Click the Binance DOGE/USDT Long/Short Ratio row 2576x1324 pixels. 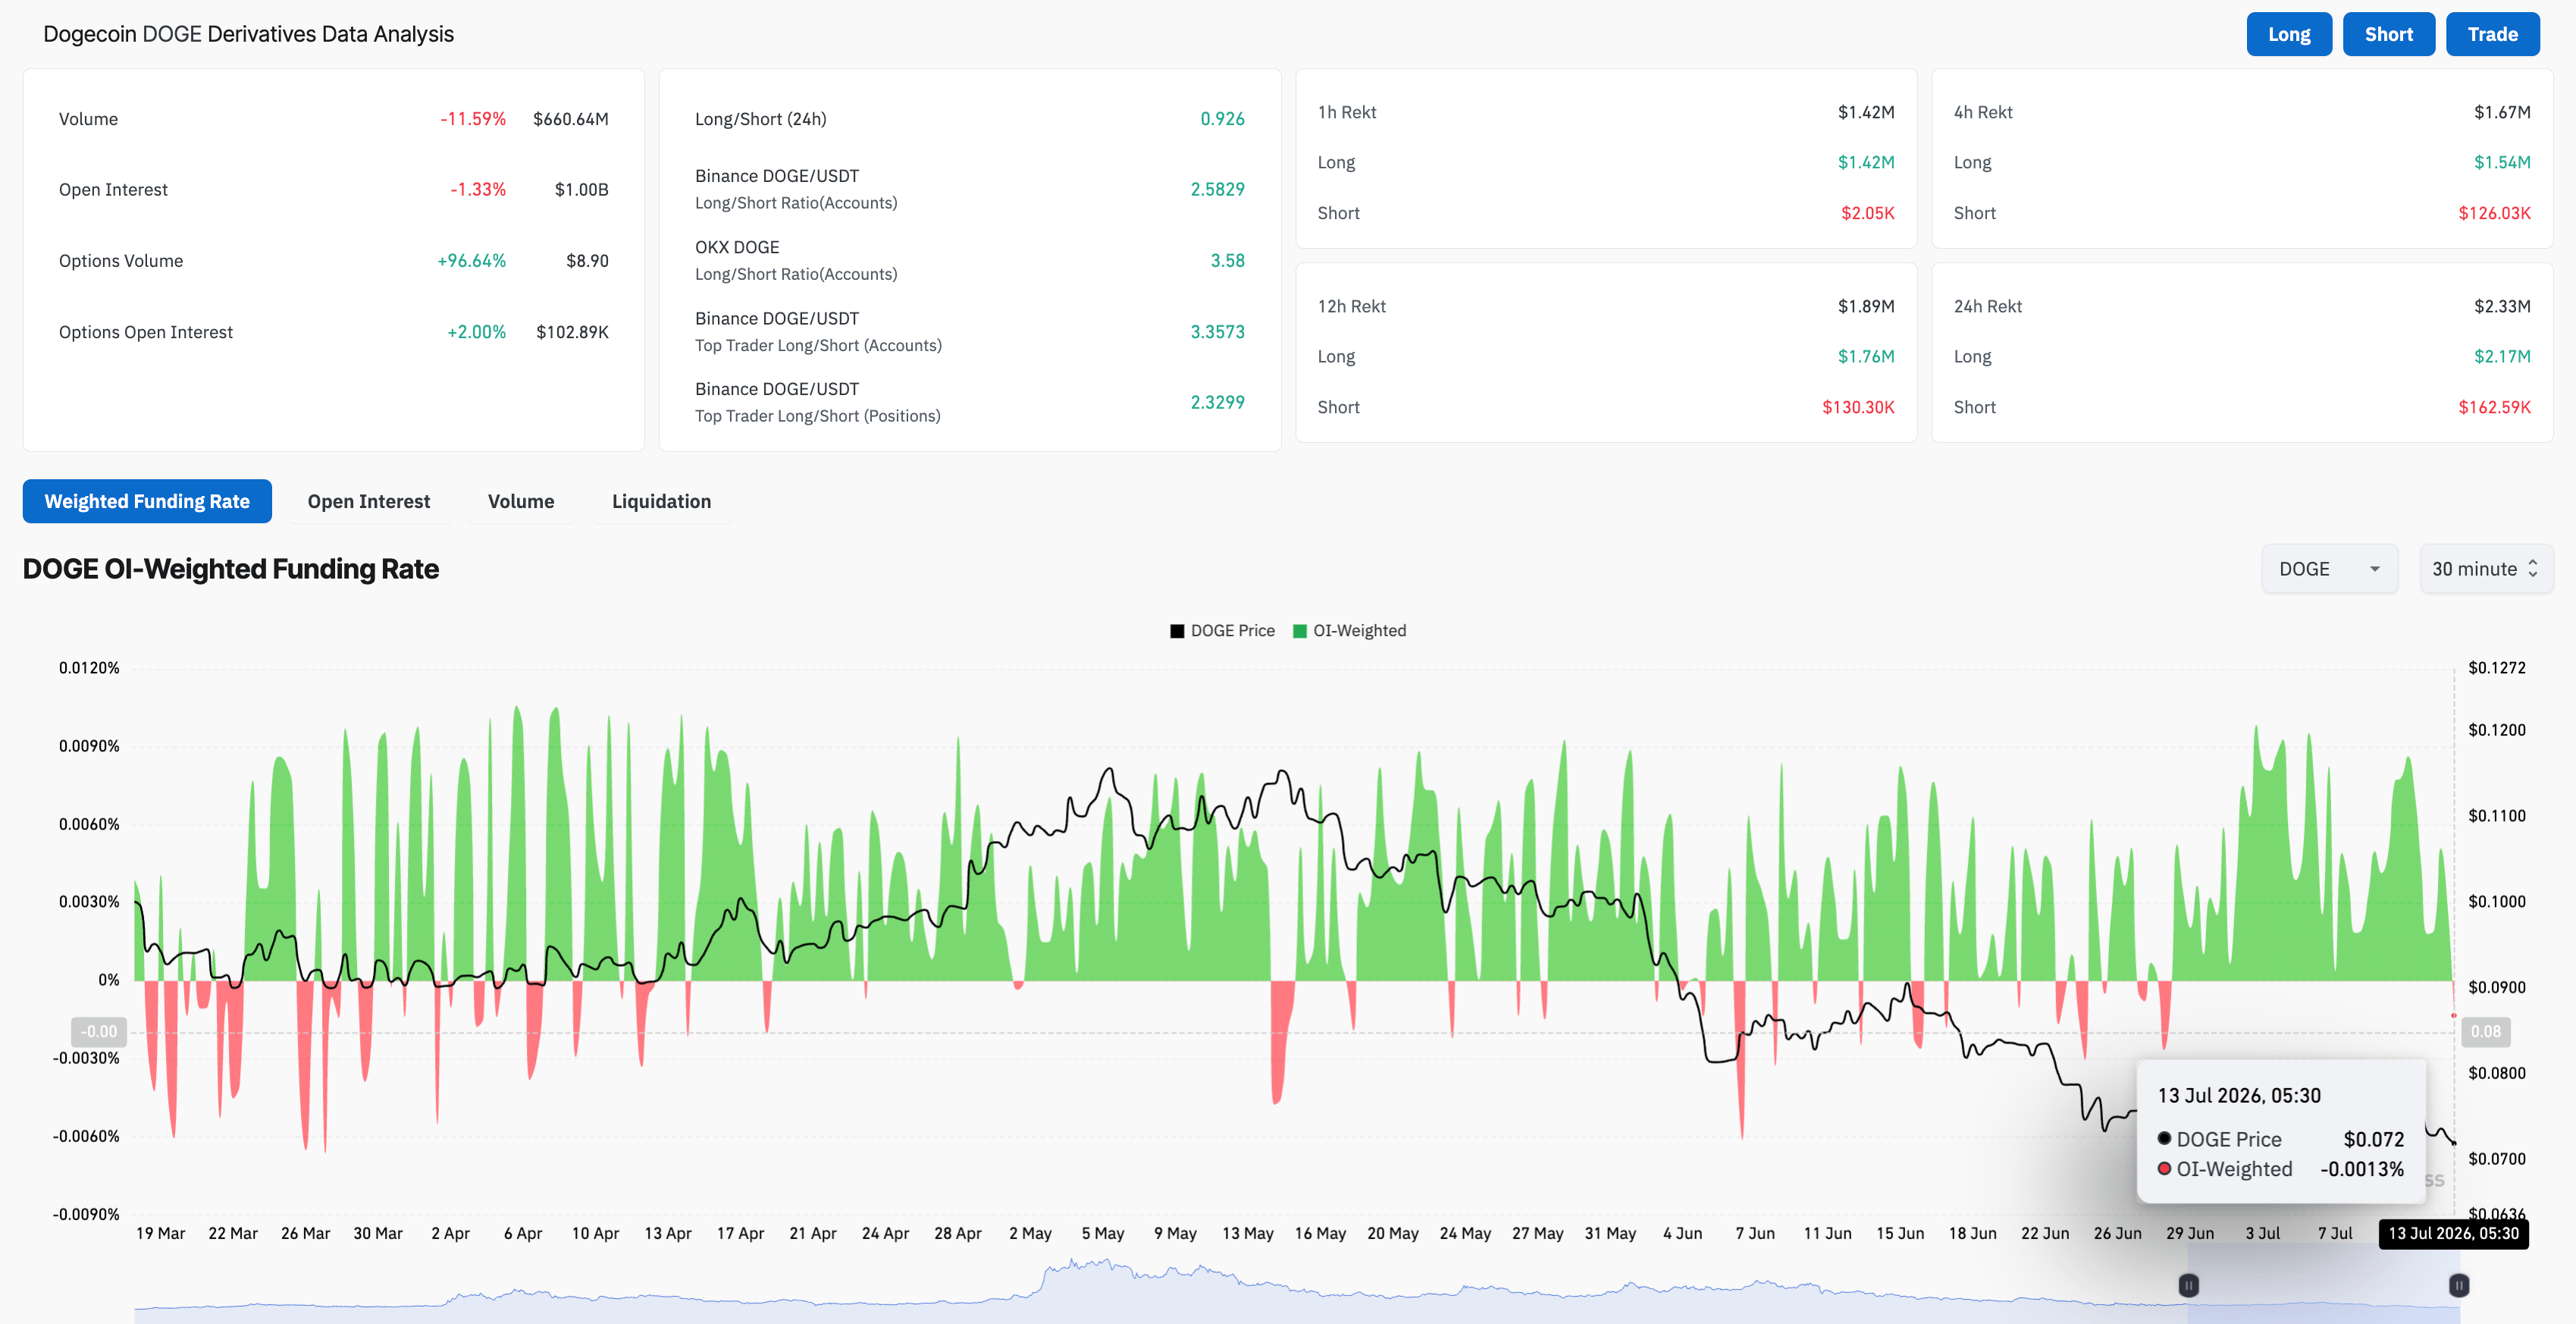point(969,189)
